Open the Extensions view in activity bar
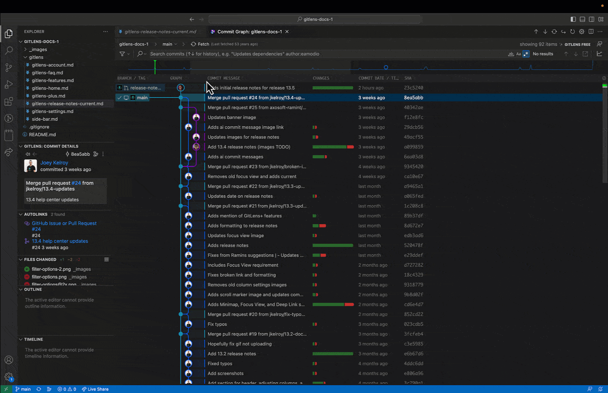This screenshot has width=608, height=393. (x=8, y=101)
